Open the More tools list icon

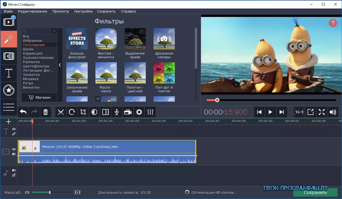[x=9, y=107]
